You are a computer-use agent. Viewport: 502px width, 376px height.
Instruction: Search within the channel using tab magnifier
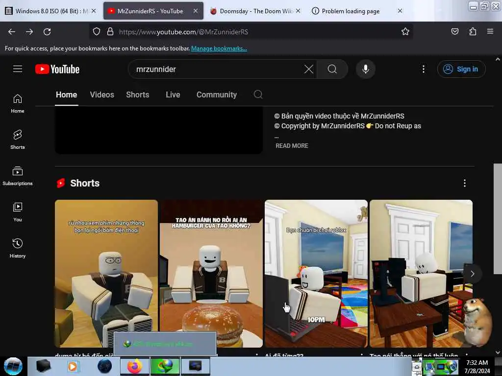click(x=258, y=94)
